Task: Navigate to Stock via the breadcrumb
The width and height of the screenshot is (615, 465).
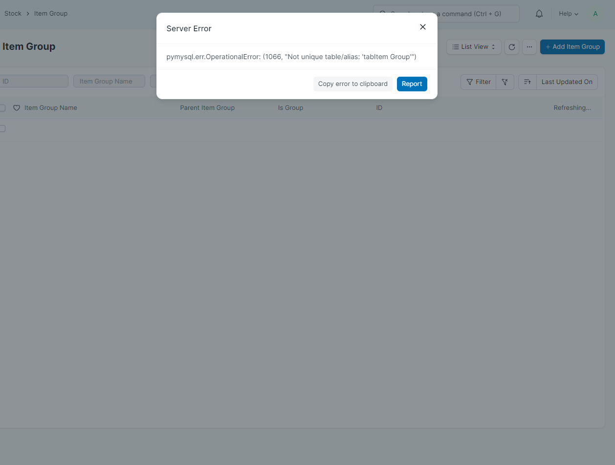Action: (x=13, y=13)
